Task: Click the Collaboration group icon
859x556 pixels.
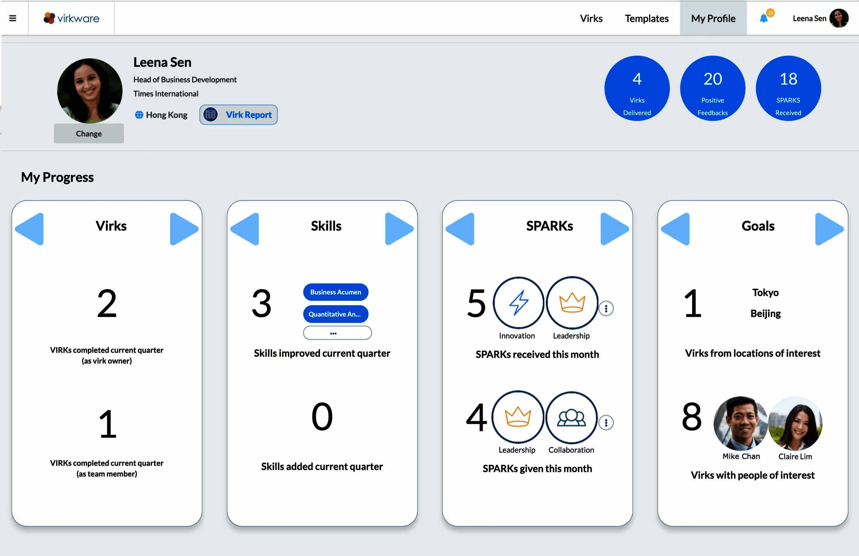Action: point(571,418)
